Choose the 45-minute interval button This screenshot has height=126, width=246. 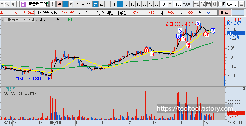tap(150, 4)
